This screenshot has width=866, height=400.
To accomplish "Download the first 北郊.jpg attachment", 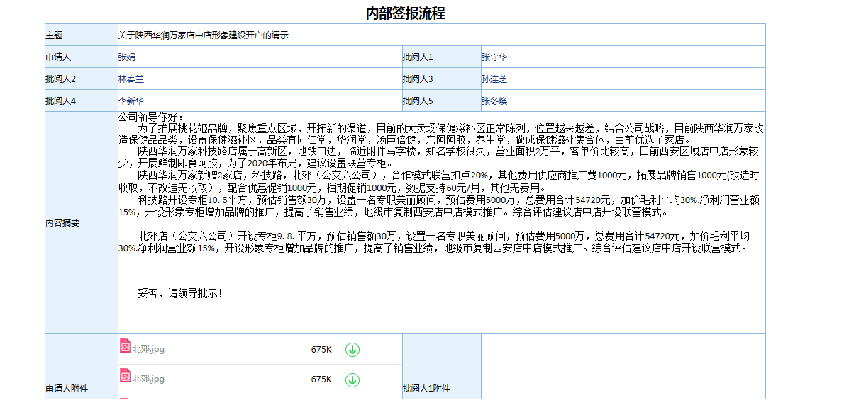I will pos(352,350).
